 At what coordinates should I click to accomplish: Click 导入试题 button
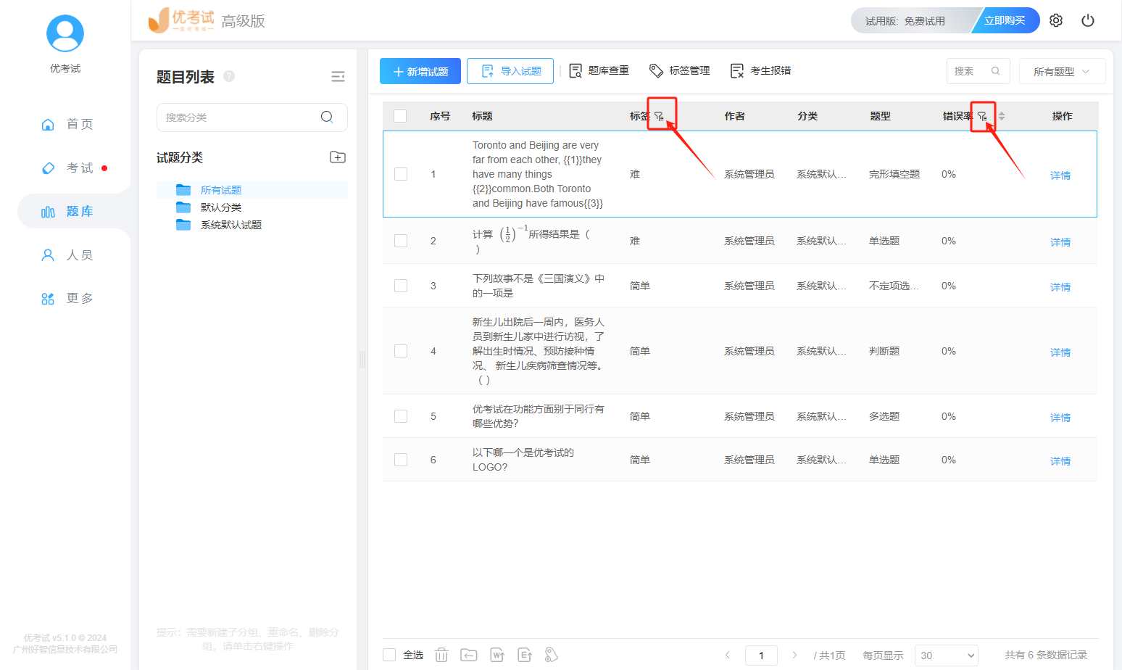pos(510,71)
